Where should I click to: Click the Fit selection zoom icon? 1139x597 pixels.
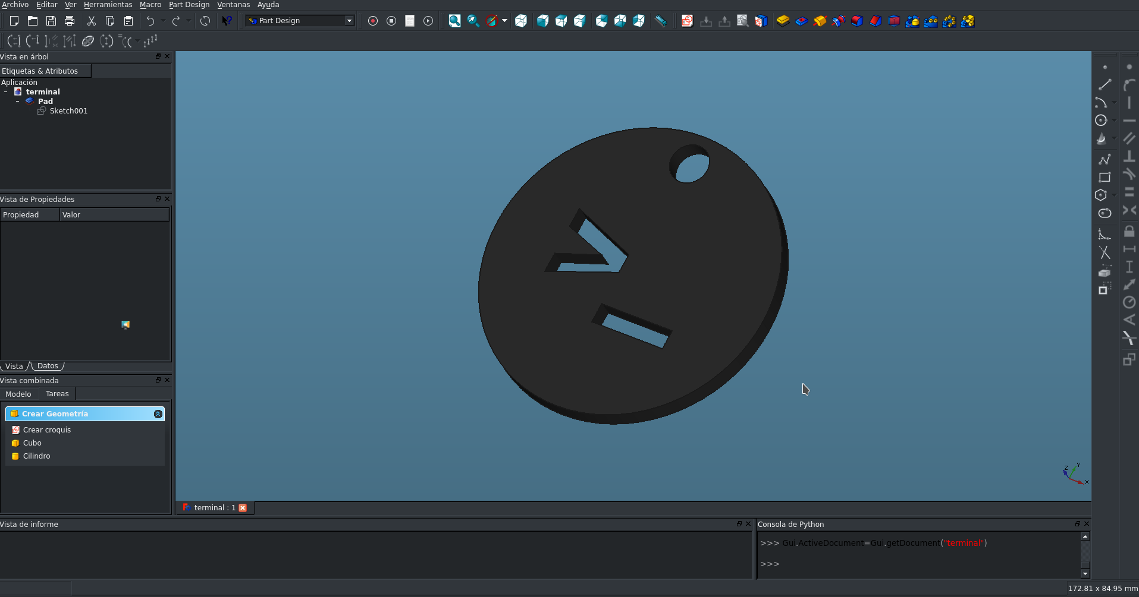pos(473,21)
